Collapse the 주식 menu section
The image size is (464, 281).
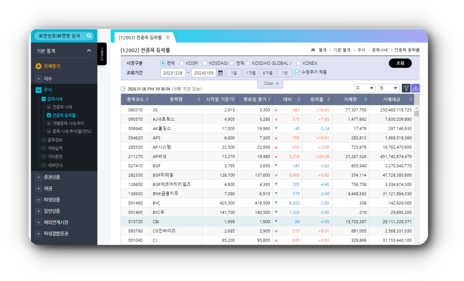[x=39, y=90]
